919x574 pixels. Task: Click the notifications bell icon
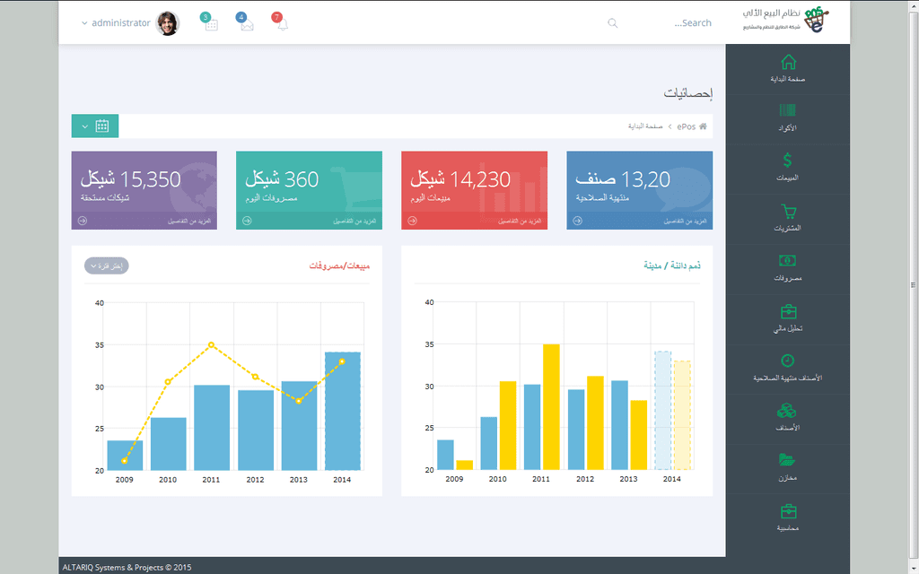[283, 25]
